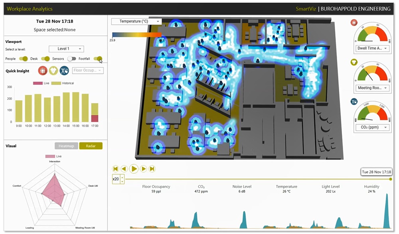The width and height of the screenshot is (399, 234).
Task: Switch the visual to Heatmap
Action: (66, 146)
